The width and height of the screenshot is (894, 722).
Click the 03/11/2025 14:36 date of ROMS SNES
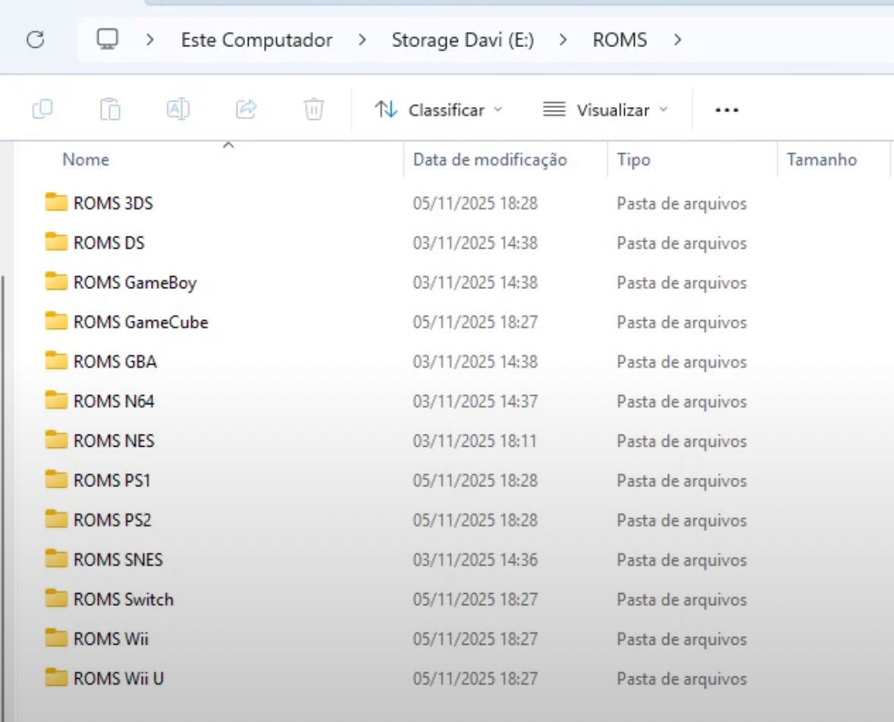475,560
